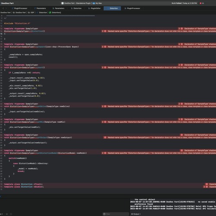Click shadow-declaration error icon above reset() function
Image resolution: width=216 pixels, height=216 pixels.
[x=181, y=65]
